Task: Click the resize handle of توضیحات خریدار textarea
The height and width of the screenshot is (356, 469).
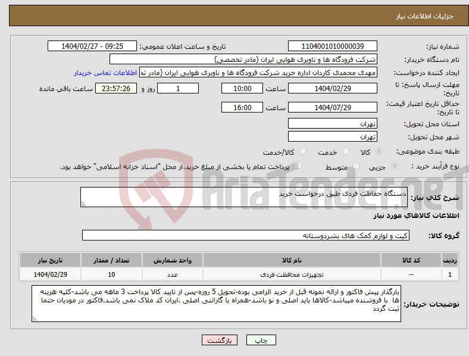Action: pyautogui.click(x=35, y=319)
